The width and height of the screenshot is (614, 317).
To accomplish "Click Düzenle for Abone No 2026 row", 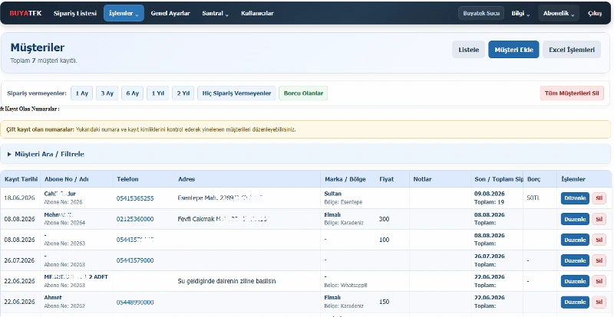I will (x=575, y=198).
